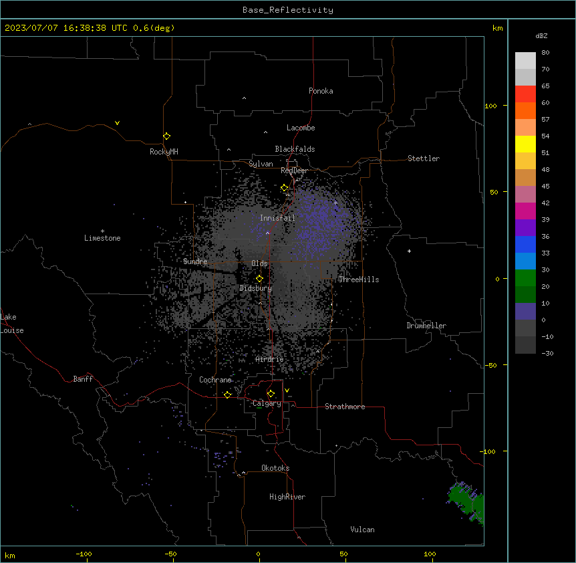Click the 80 dBZ light gray swatch
This screenshot has width=576, height=563.
(525, 61)
